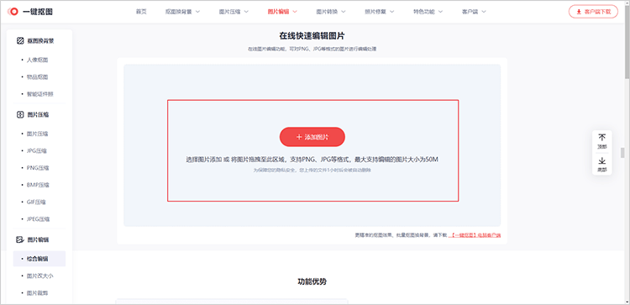
Task: Expand the 图片转换 nav dropdown arrow
Action: (x=343, y=12)
